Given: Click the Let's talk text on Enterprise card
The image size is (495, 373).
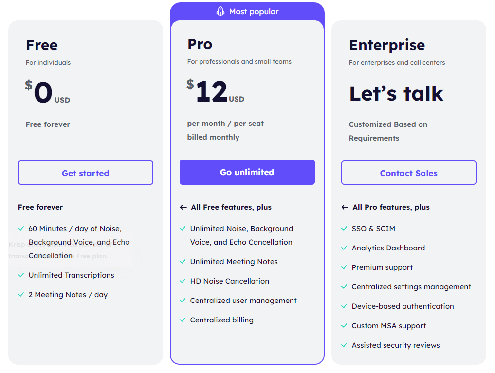Looking at the screenshot, I should tap(396, 93).
